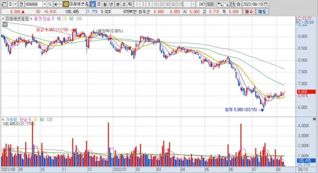
Task: Open the dropdown arrow next to speaker icon
Action: tap(61, 4)
